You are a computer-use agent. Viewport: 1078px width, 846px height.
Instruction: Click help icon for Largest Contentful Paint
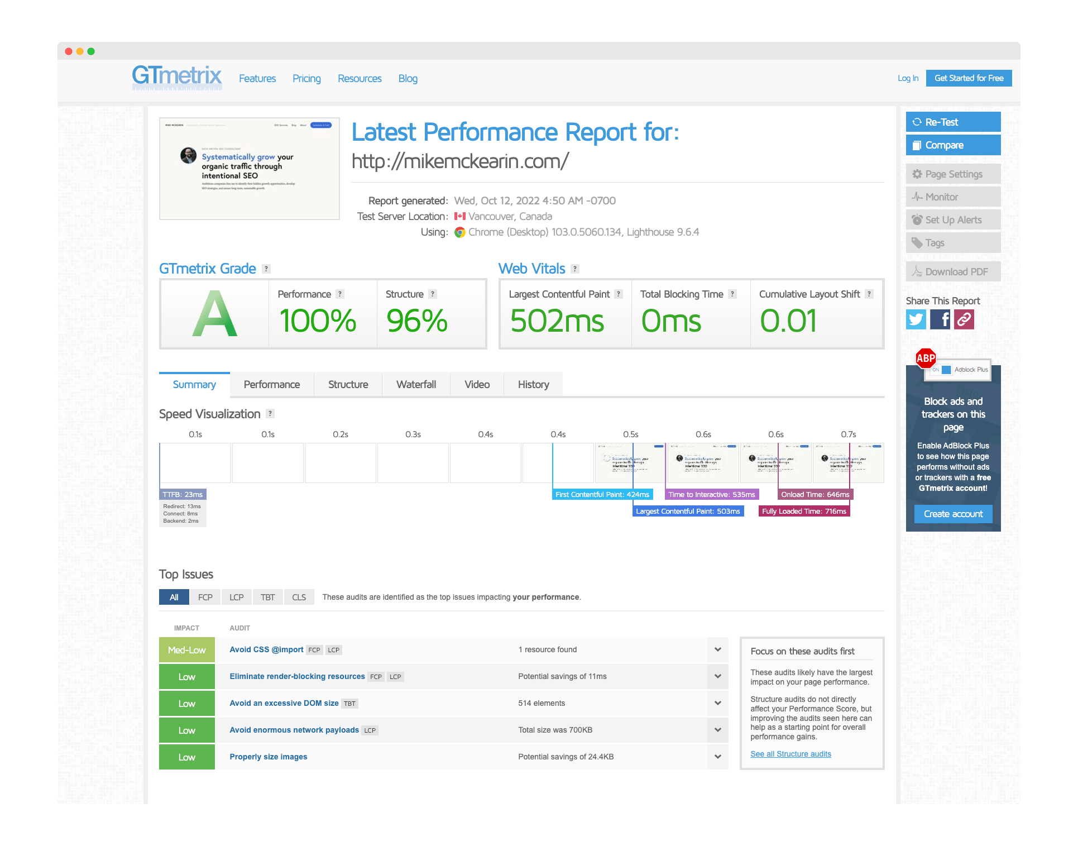[x=618, y=294]
